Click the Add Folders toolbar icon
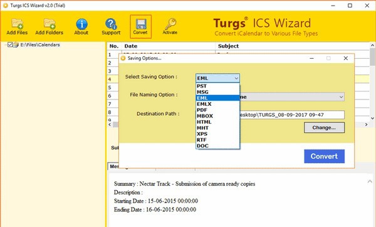This screenshot has width=376, height=227. point(49,26)
